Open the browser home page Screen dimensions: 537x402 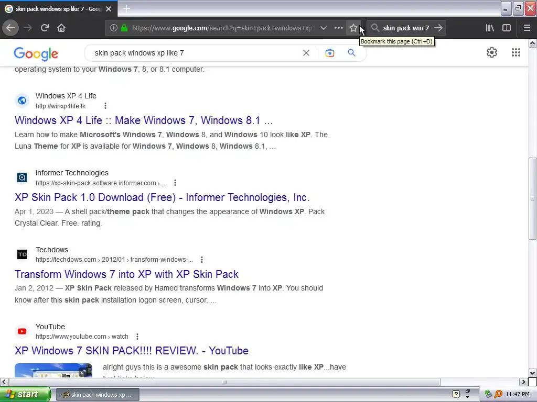pyautogui.click(x=61, y=28)
